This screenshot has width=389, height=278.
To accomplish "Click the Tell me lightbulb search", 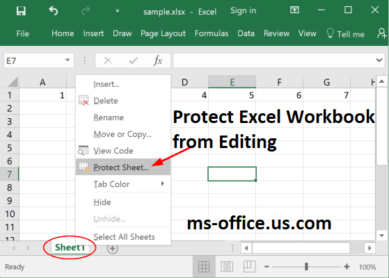I will (x=346, y=33).
